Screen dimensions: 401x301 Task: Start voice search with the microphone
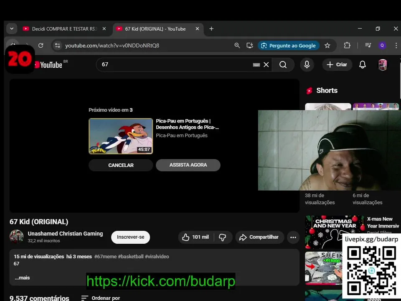pyautogui.click(x=307, y=64)
